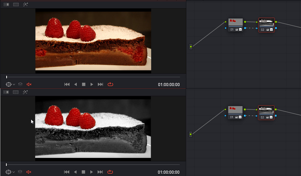Open onscreen control dropdown in the top viewer
This screenshot has width=301, height=176.
pyautogui.click(x=14, y=85)
